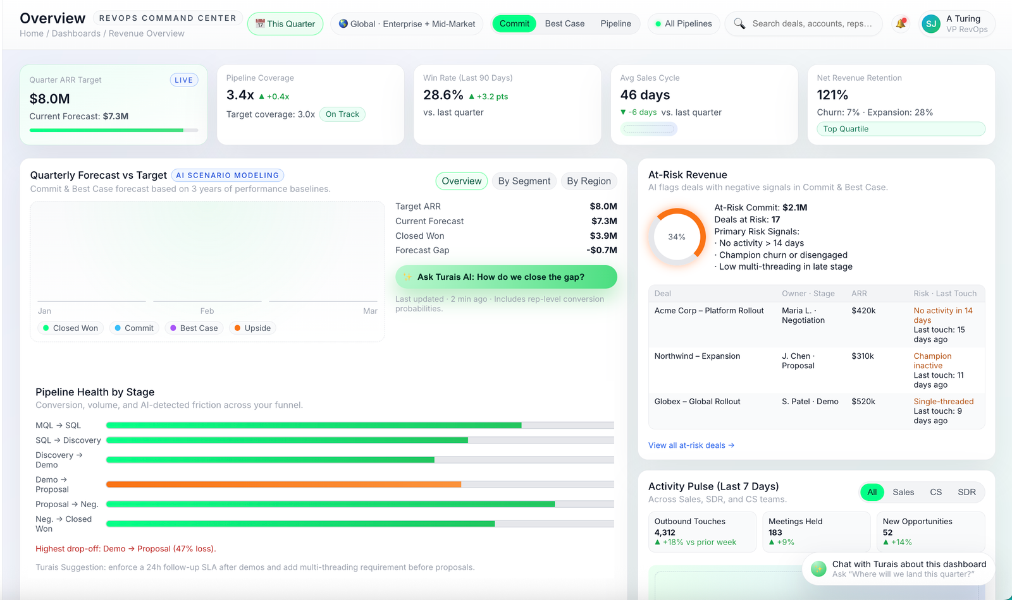Open the Global · Enterprise + Mid-Market filter

(x=407, y=23)
